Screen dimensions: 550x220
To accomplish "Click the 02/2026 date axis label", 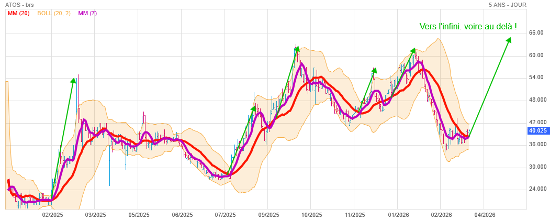I will click(x=441, y=214).
